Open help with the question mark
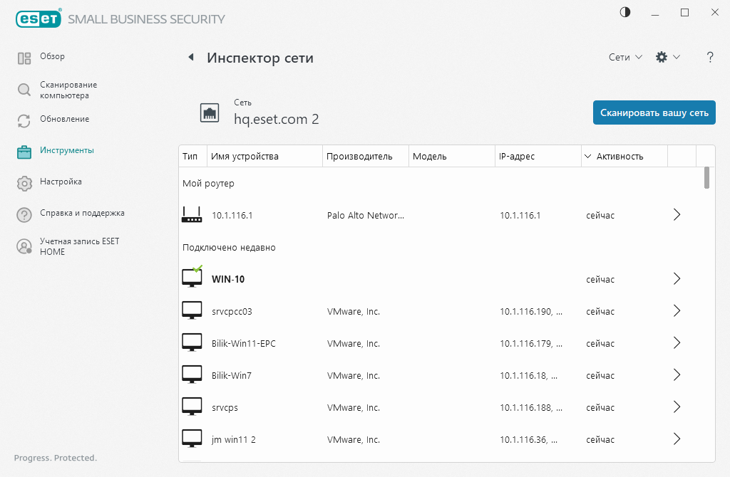The width and height of the screenshot is (730, 477). point(710,57)
